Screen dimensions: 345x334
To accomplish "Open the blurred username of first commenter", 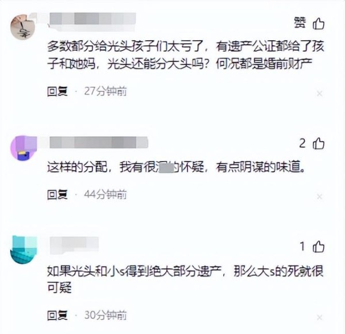I will (93, 21).
